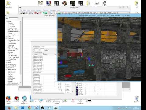Click Google Chrome in the taskbar
The width and height of the screenshot is (146, 110).
pos(30,108)
